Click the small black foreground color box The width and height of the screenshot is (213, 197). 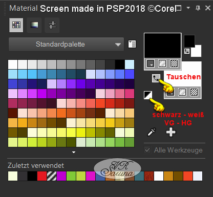pos(189,40)
